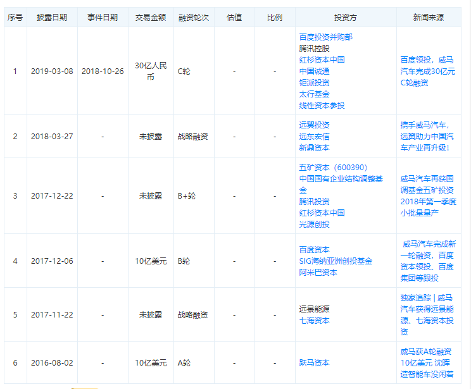Click the 新闻来源 column header

click(x=429, y=18)
